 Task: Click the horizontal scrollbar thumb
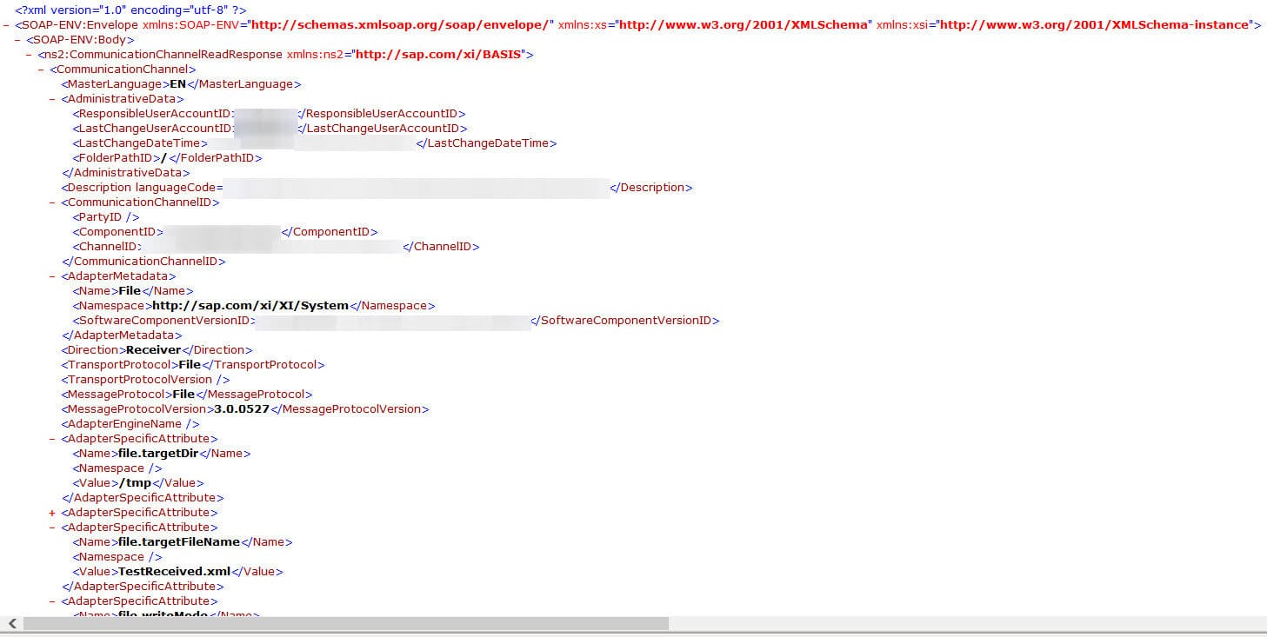pos(346,623)
